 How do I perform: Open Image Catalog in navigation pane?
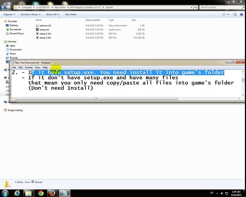15,110
